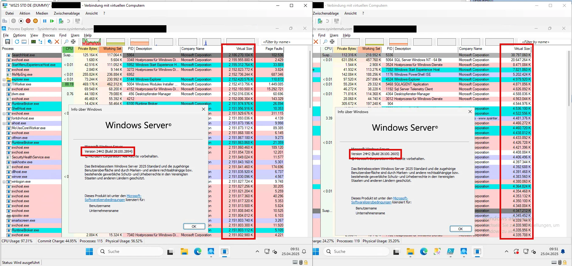This screenshot has height=266, width=572.
Task: Open Ansicht menu in right VM window
Action: tap(351, 13)
